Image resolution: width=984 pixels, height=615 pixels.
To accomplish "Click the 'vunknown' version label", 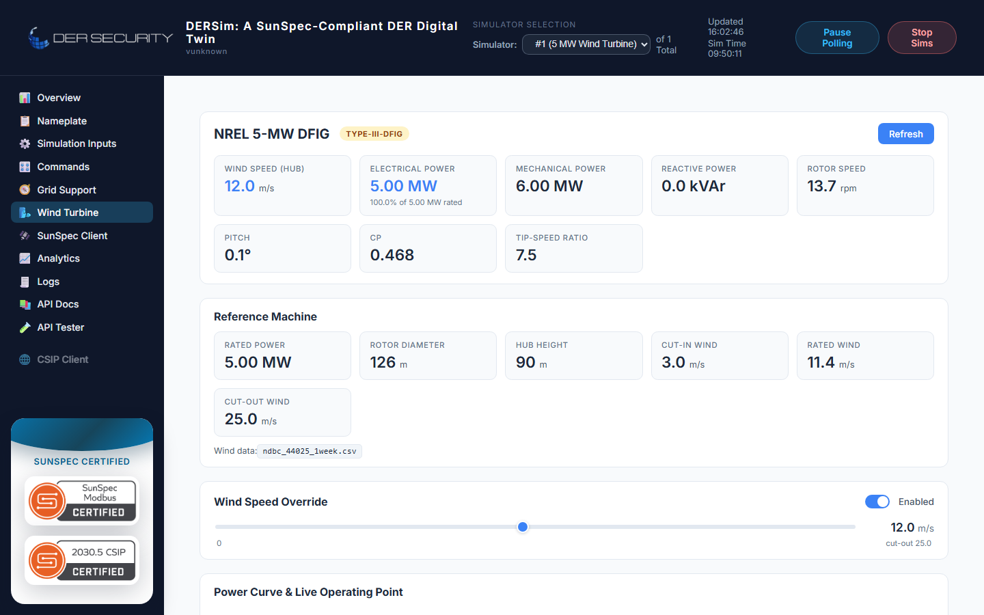I will pyautogui.click(x=206, y=51).
